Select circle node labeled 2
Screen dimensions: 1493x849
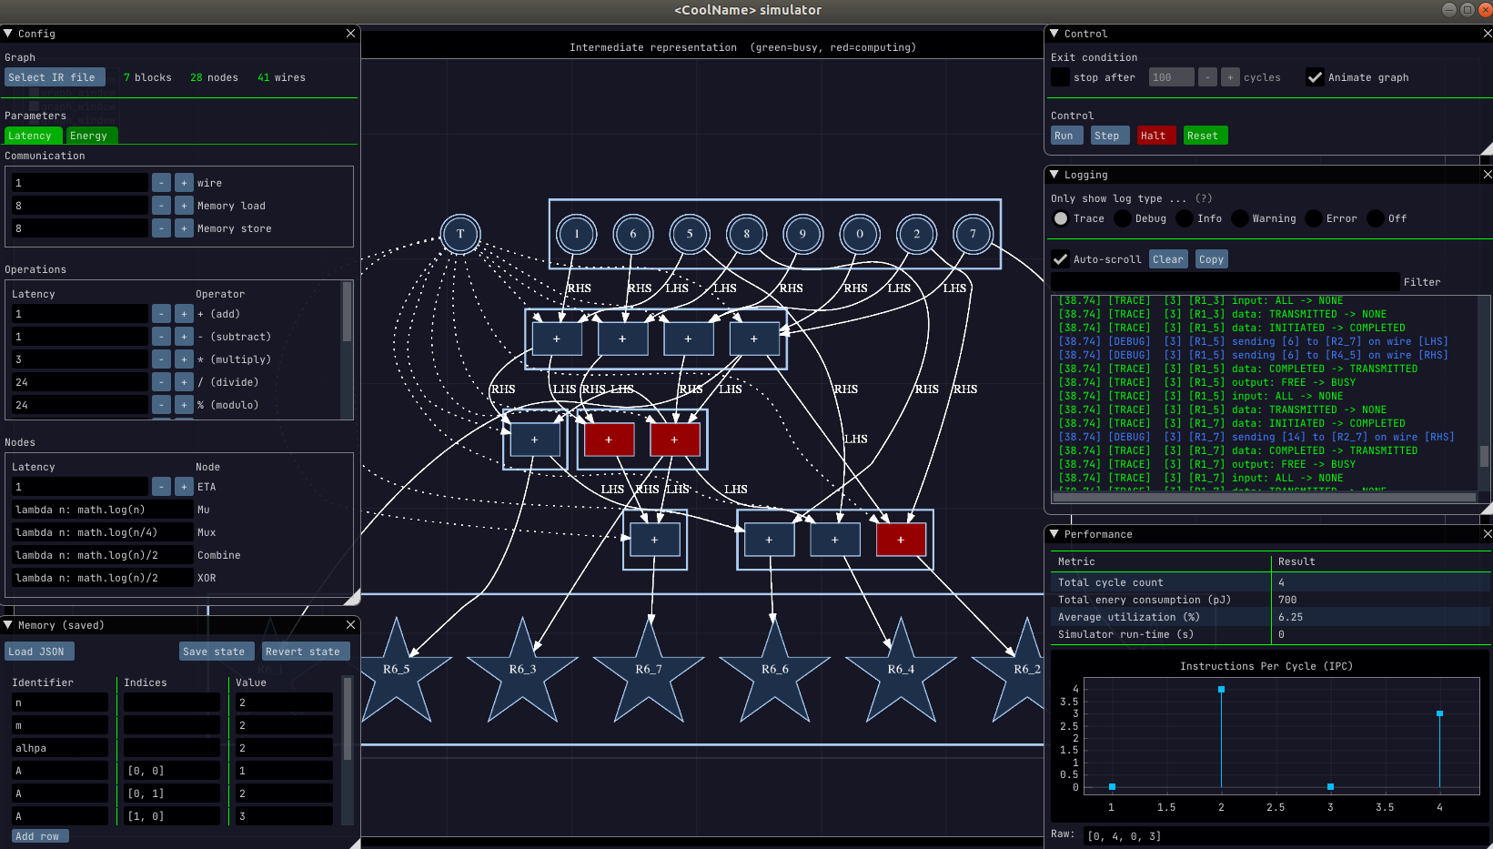[x=916, y=234]
